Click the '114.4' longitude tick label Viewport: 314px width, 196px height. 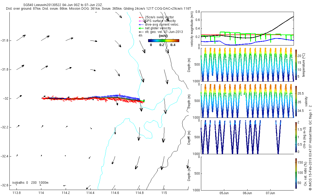point(90,193)
